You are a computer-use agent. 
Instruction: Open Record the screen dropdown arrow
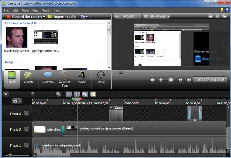44,17
